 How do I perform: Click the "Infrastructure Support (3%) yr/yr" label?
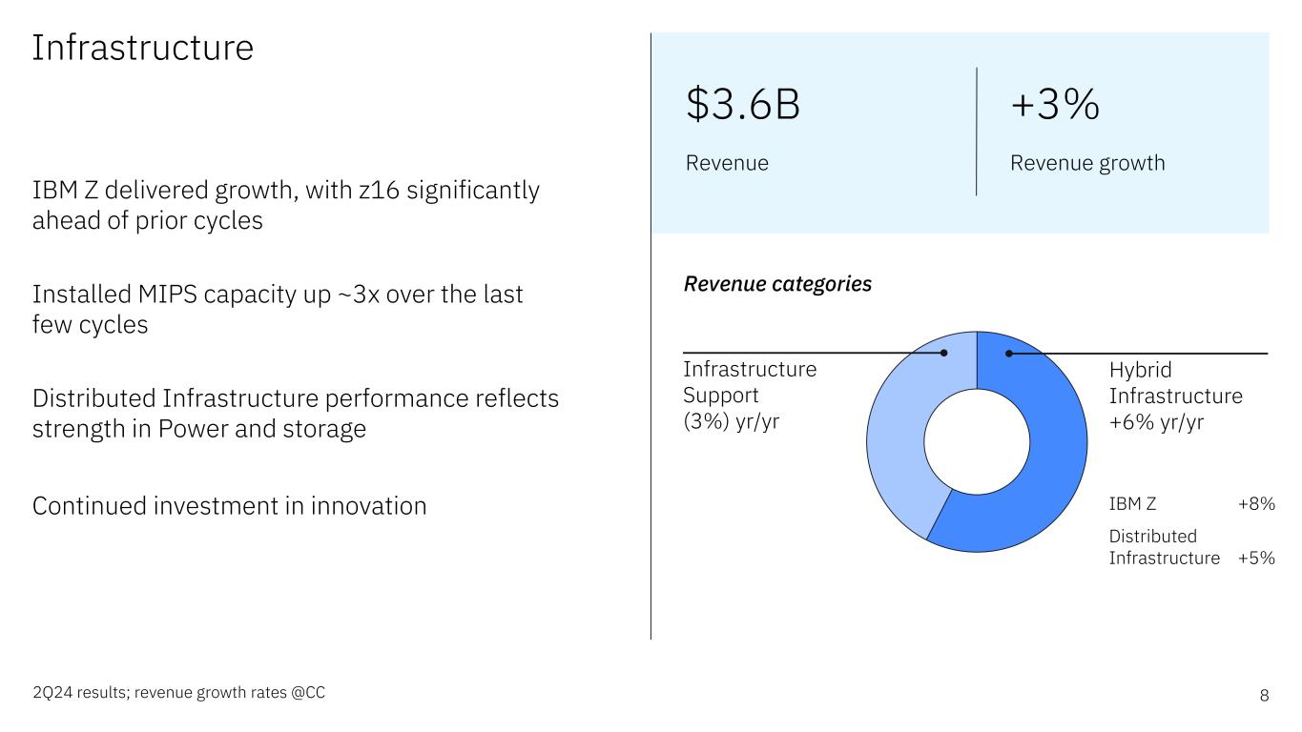pos(750,396)
